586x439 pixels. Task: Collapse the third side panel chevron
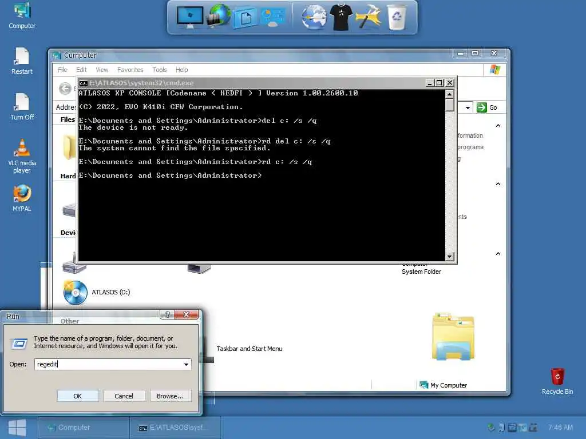[x=498, y=254]
